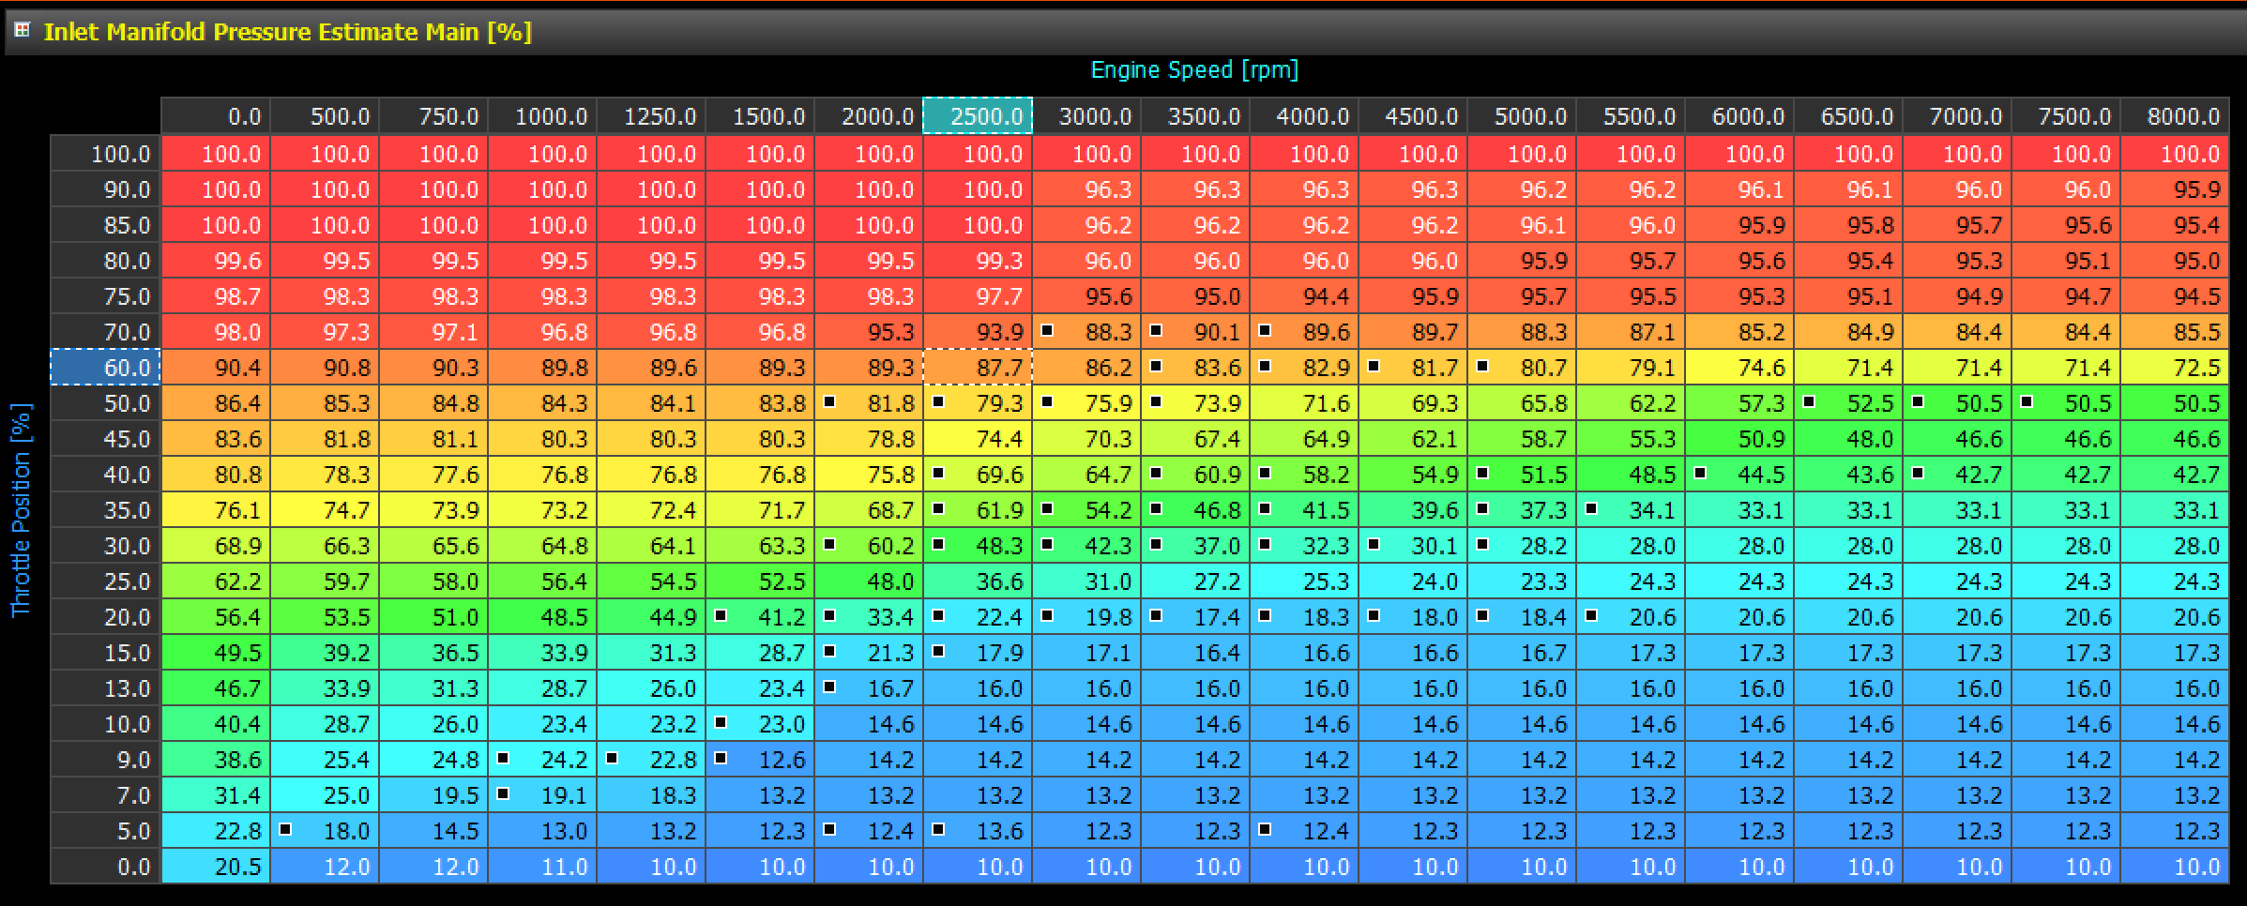The width and height of the screenshot is (2247, 906).
Task: Click the Engine Speed [rpm] axis label
Action: (x=1193, y=70)
